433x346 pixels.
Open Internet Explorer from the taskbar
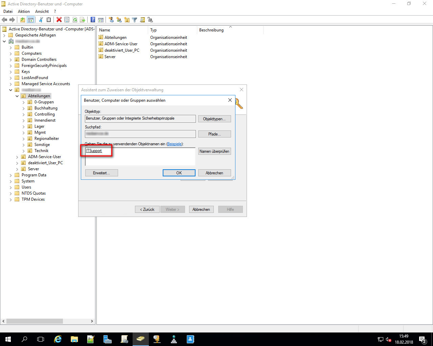coord(58,339)
